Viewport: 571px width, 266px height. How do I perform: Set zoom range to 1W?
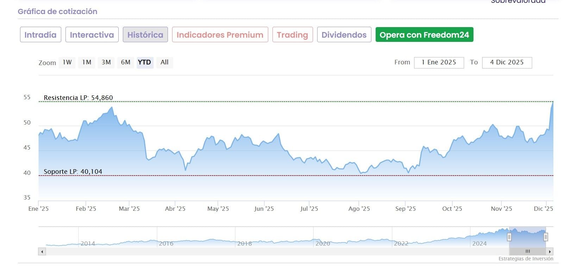pyautogui.click(x=67, y=62)
